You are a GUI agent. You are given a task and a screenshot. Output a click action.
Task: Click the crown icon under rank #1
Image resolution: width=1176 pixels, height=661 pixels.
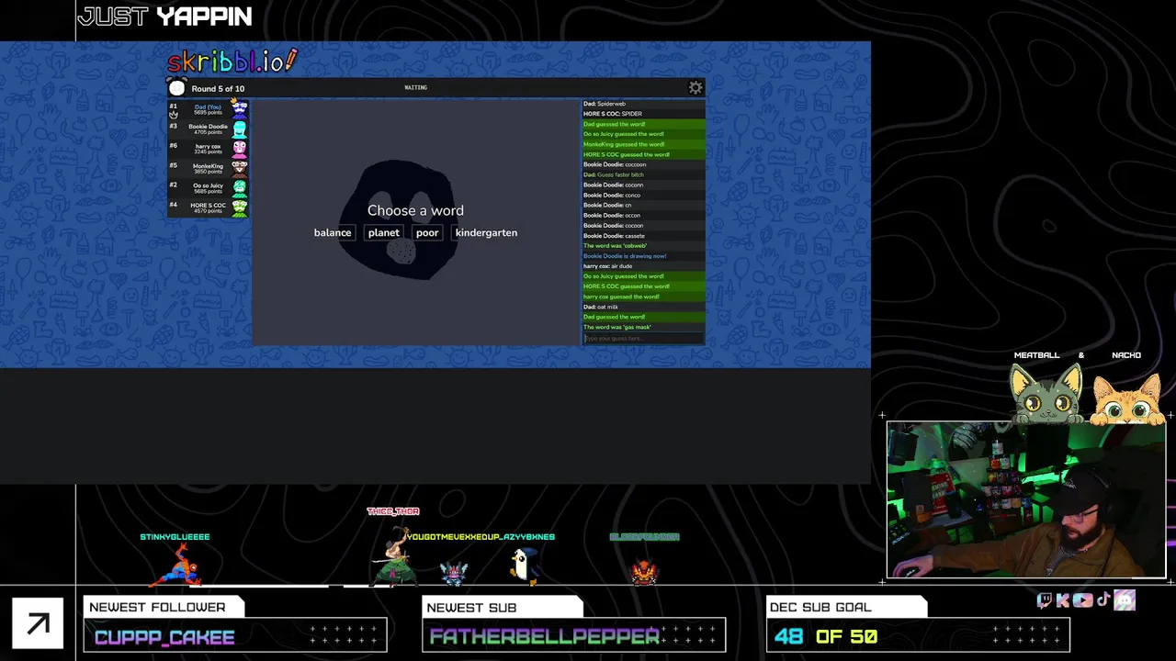coord(173,115)
